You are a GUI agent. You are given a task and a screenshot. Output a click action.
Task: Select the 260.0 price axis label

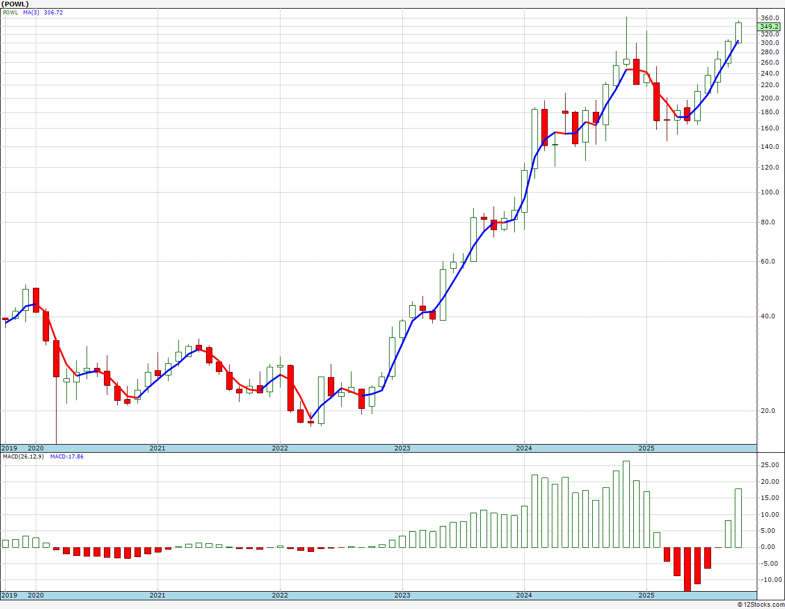[770, 62]
